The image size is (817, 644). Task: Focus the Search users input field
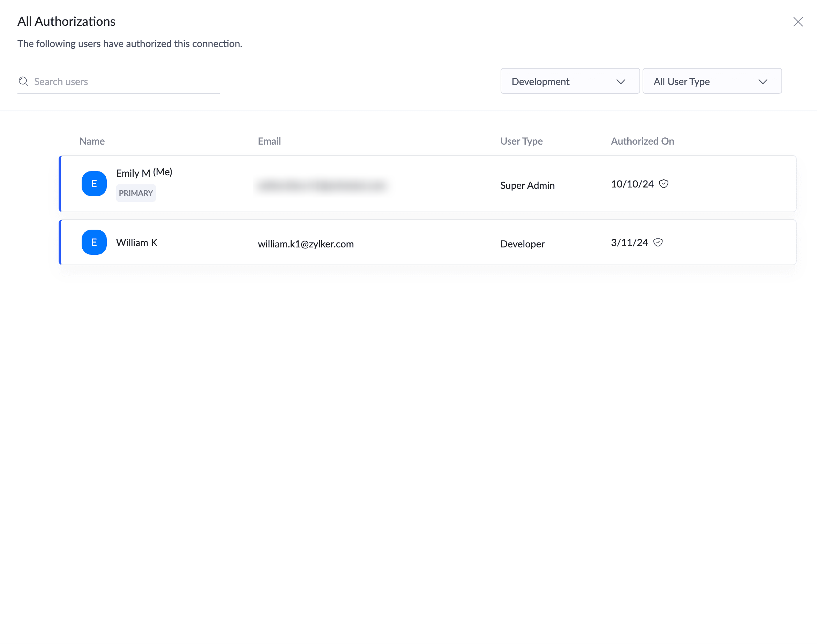tap(125, 82)
